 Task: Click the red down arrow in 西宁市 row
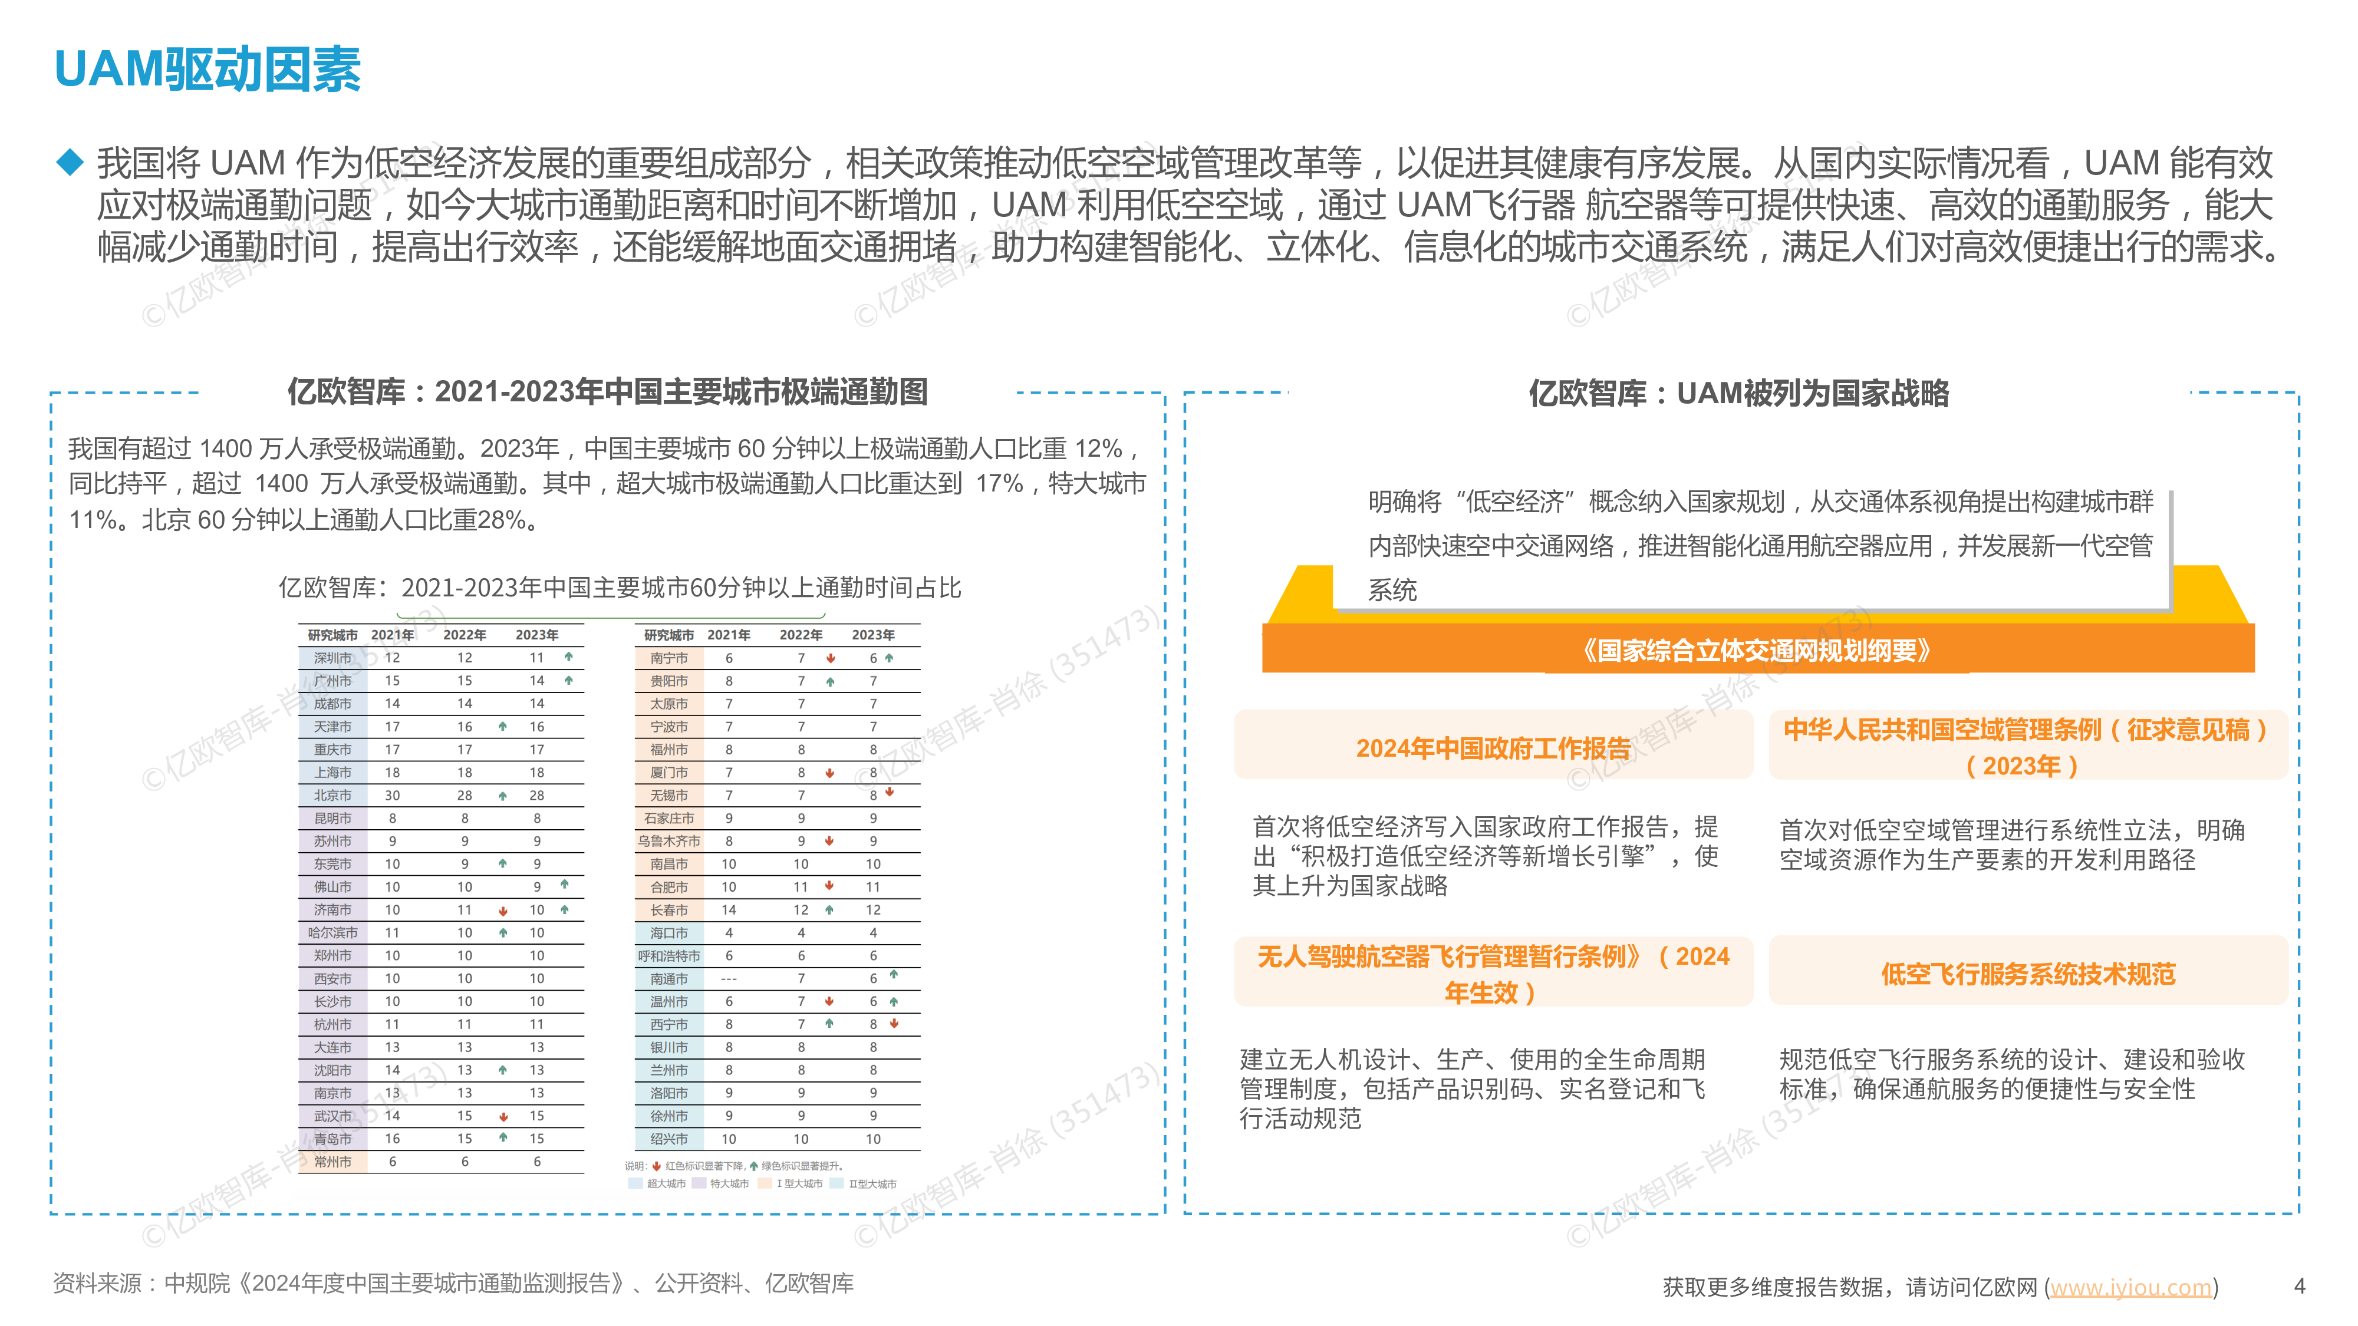894,1023
